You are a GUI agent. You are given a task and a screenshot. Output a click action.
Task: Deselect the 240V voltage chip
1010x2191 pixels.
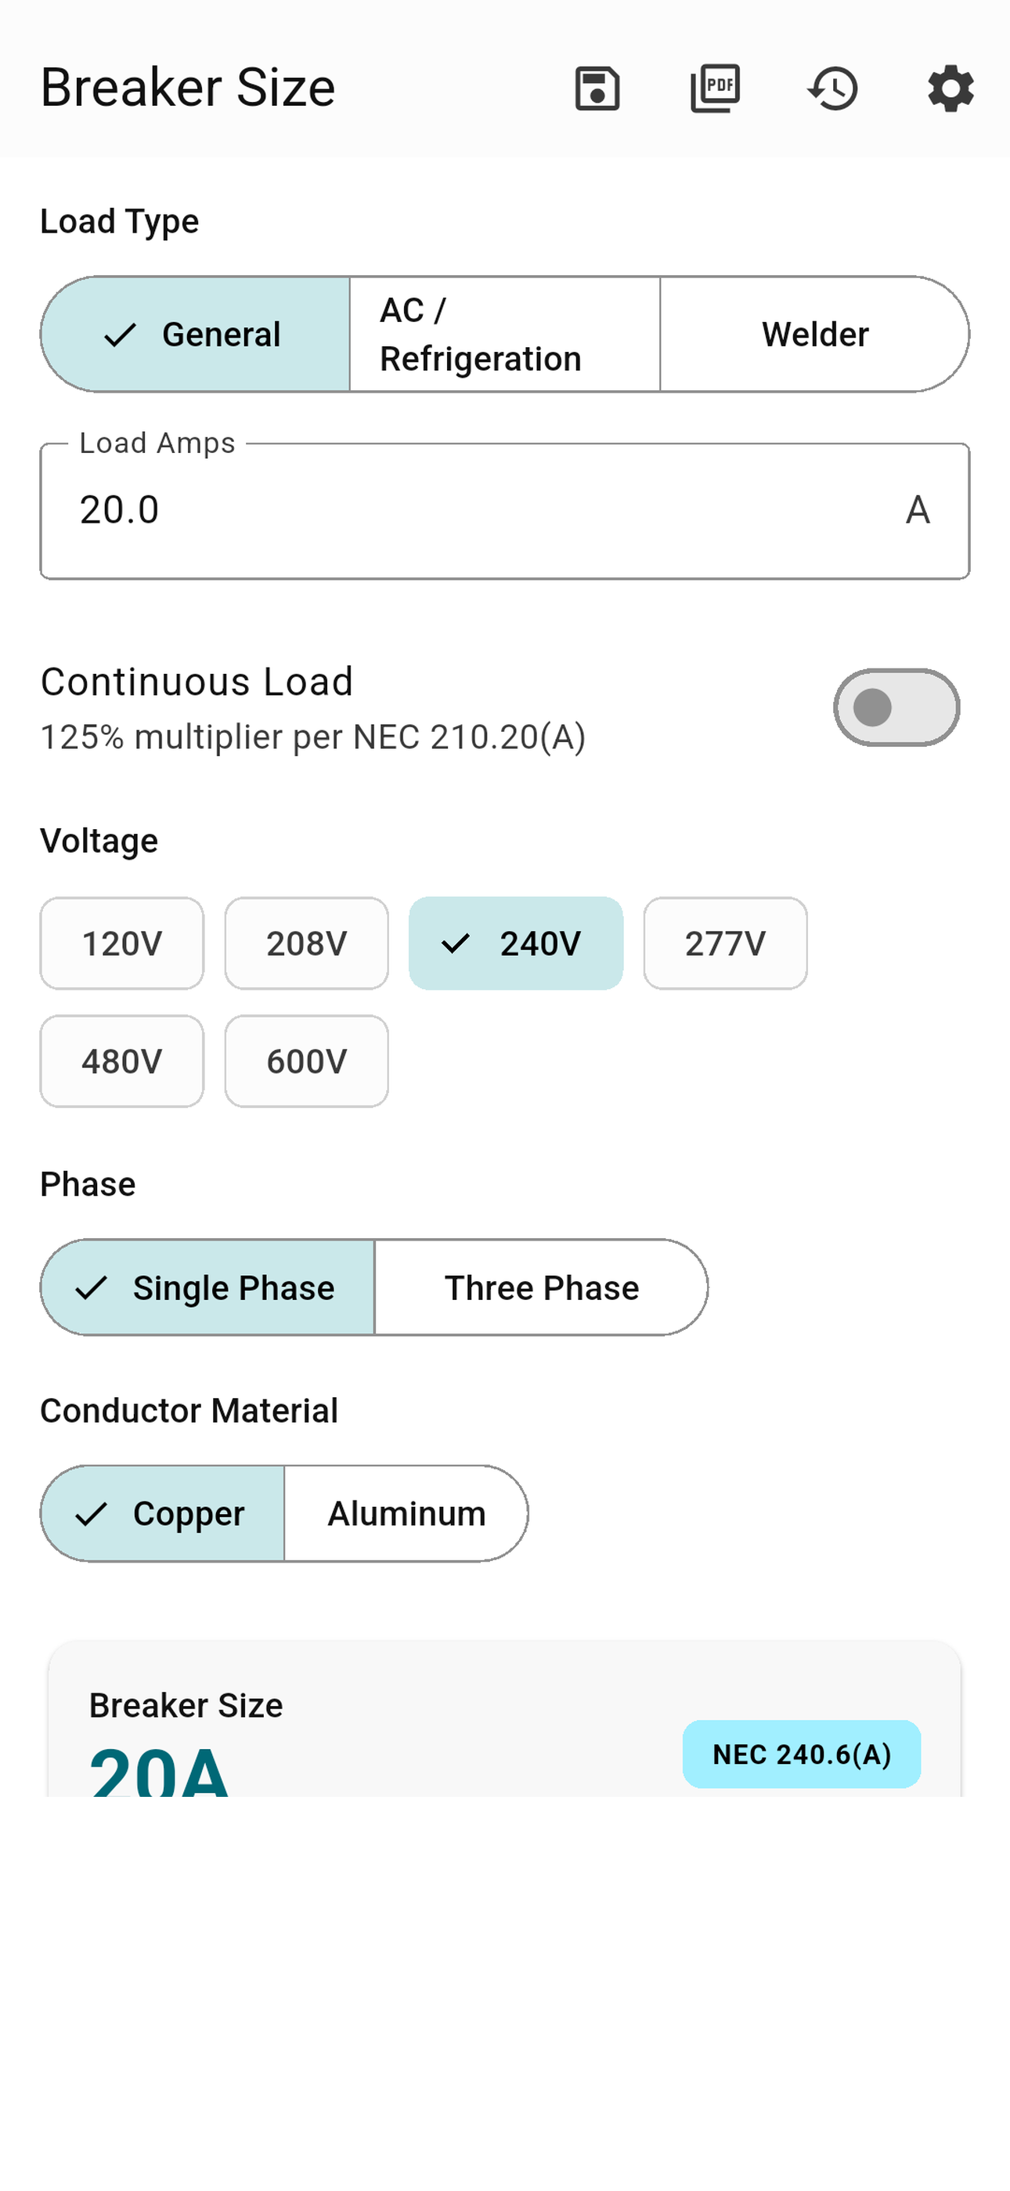(516, 943)
